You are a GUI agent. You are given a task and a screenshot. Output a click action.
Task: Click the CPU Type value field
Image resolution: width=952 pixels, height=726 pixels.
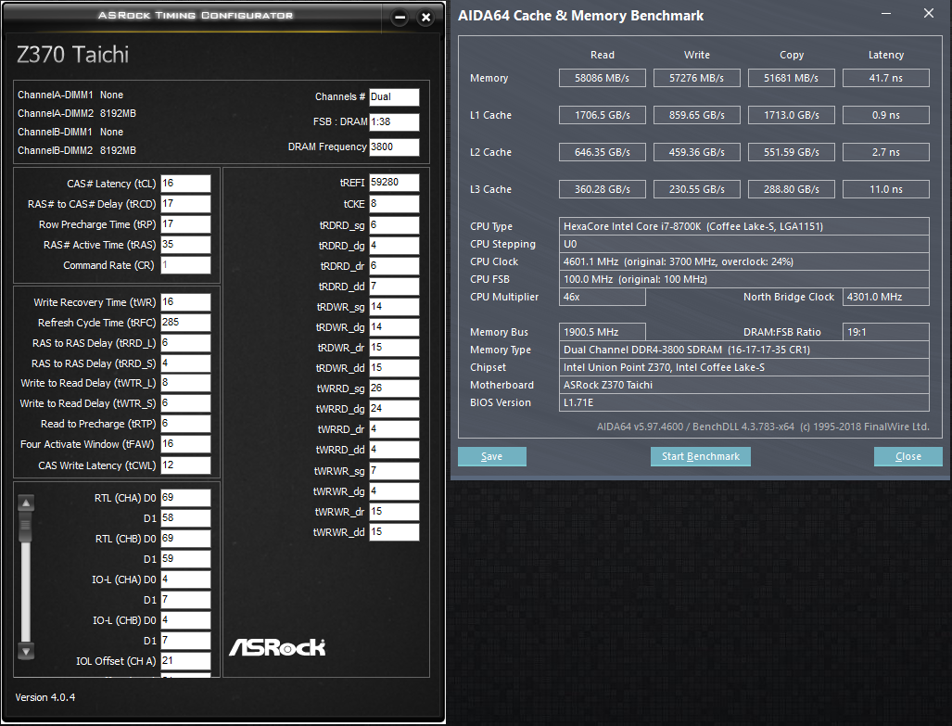(743, 226)
